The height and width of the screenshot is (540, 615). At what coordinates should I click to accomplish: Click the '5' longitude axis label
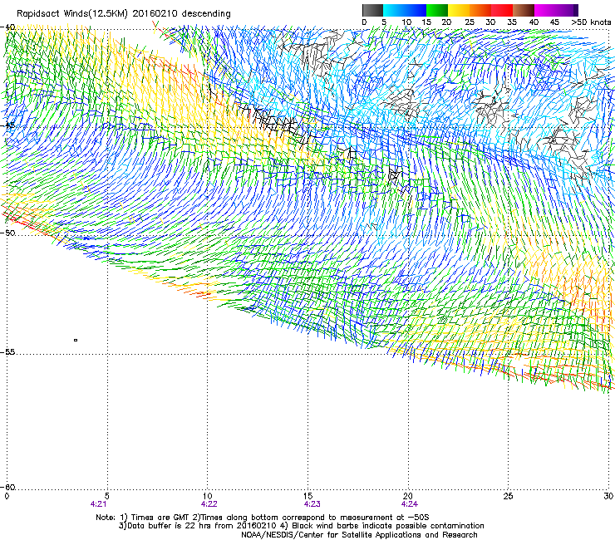pos(107,496)
